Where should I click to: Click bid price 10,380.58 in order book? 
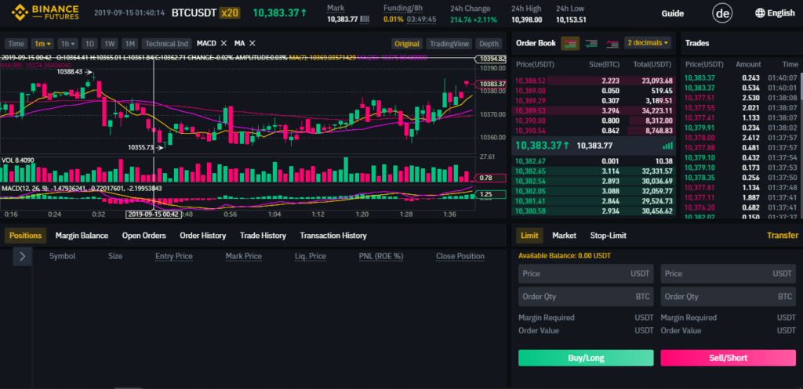pos(531,211)
